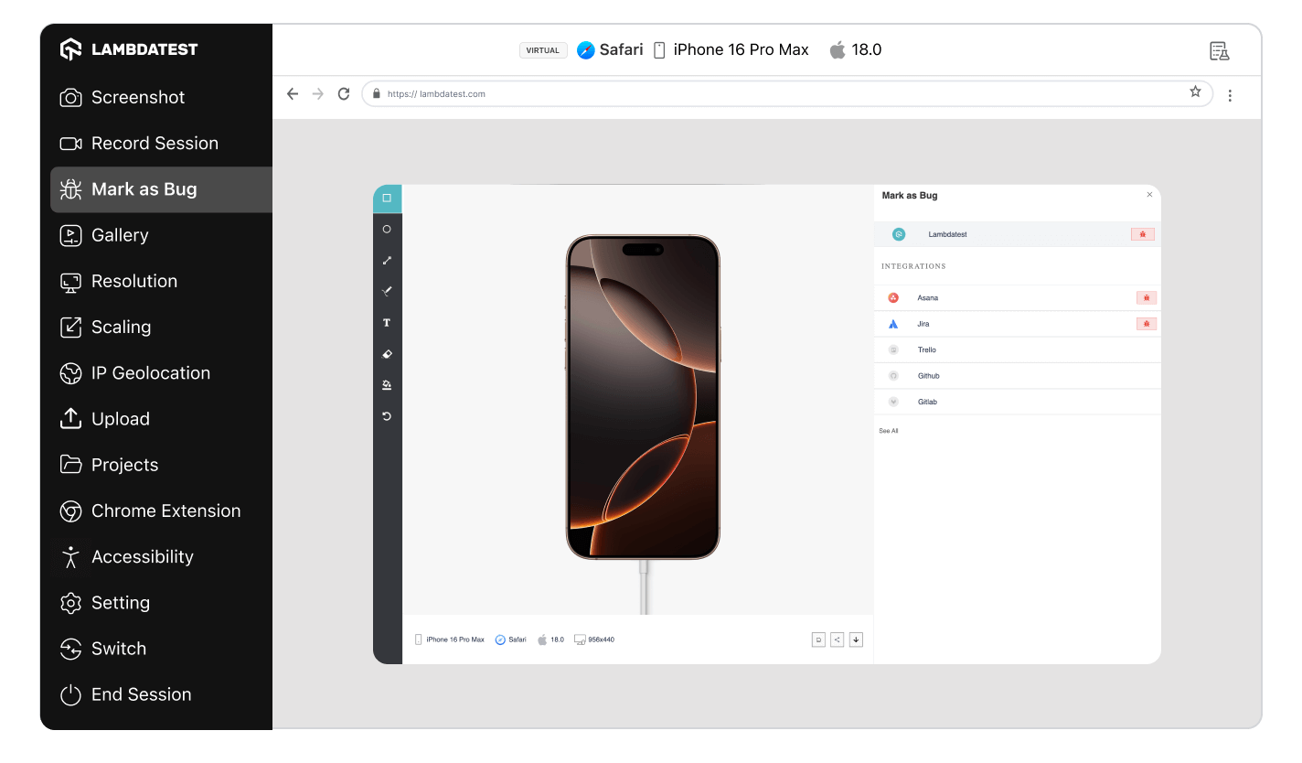The height and width of the screenshot is (763, 1302).
Task: Click the bug button next to Jira
Action: (1146, 324)
